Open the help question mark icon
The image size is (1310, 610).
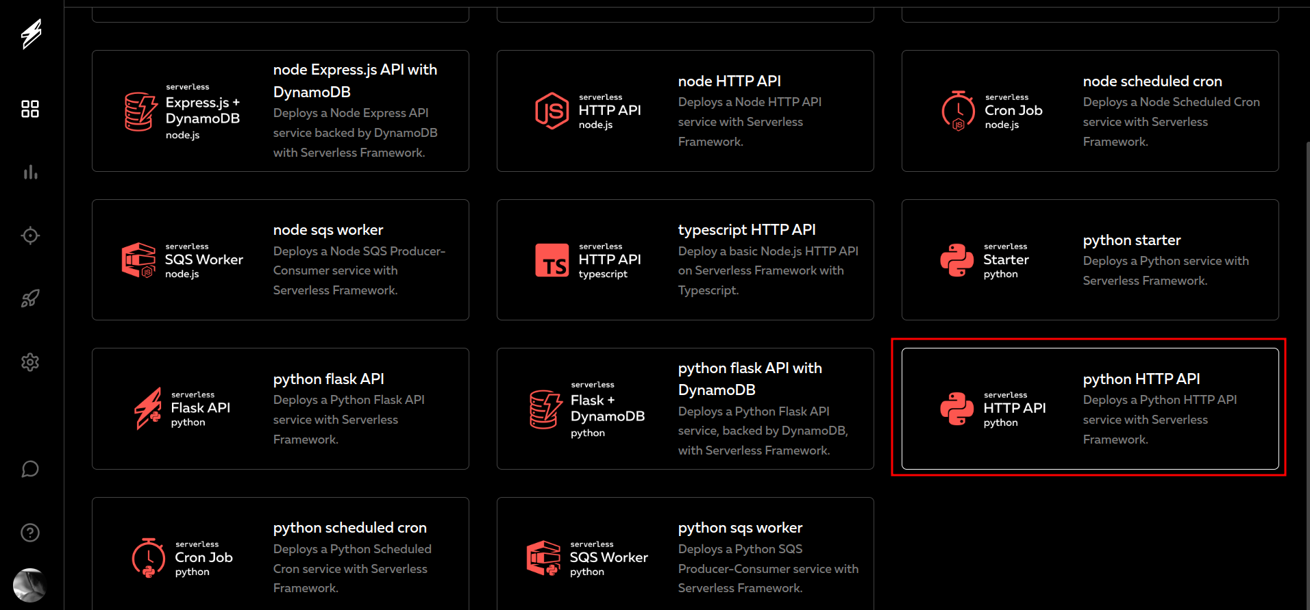coord(30,533)
